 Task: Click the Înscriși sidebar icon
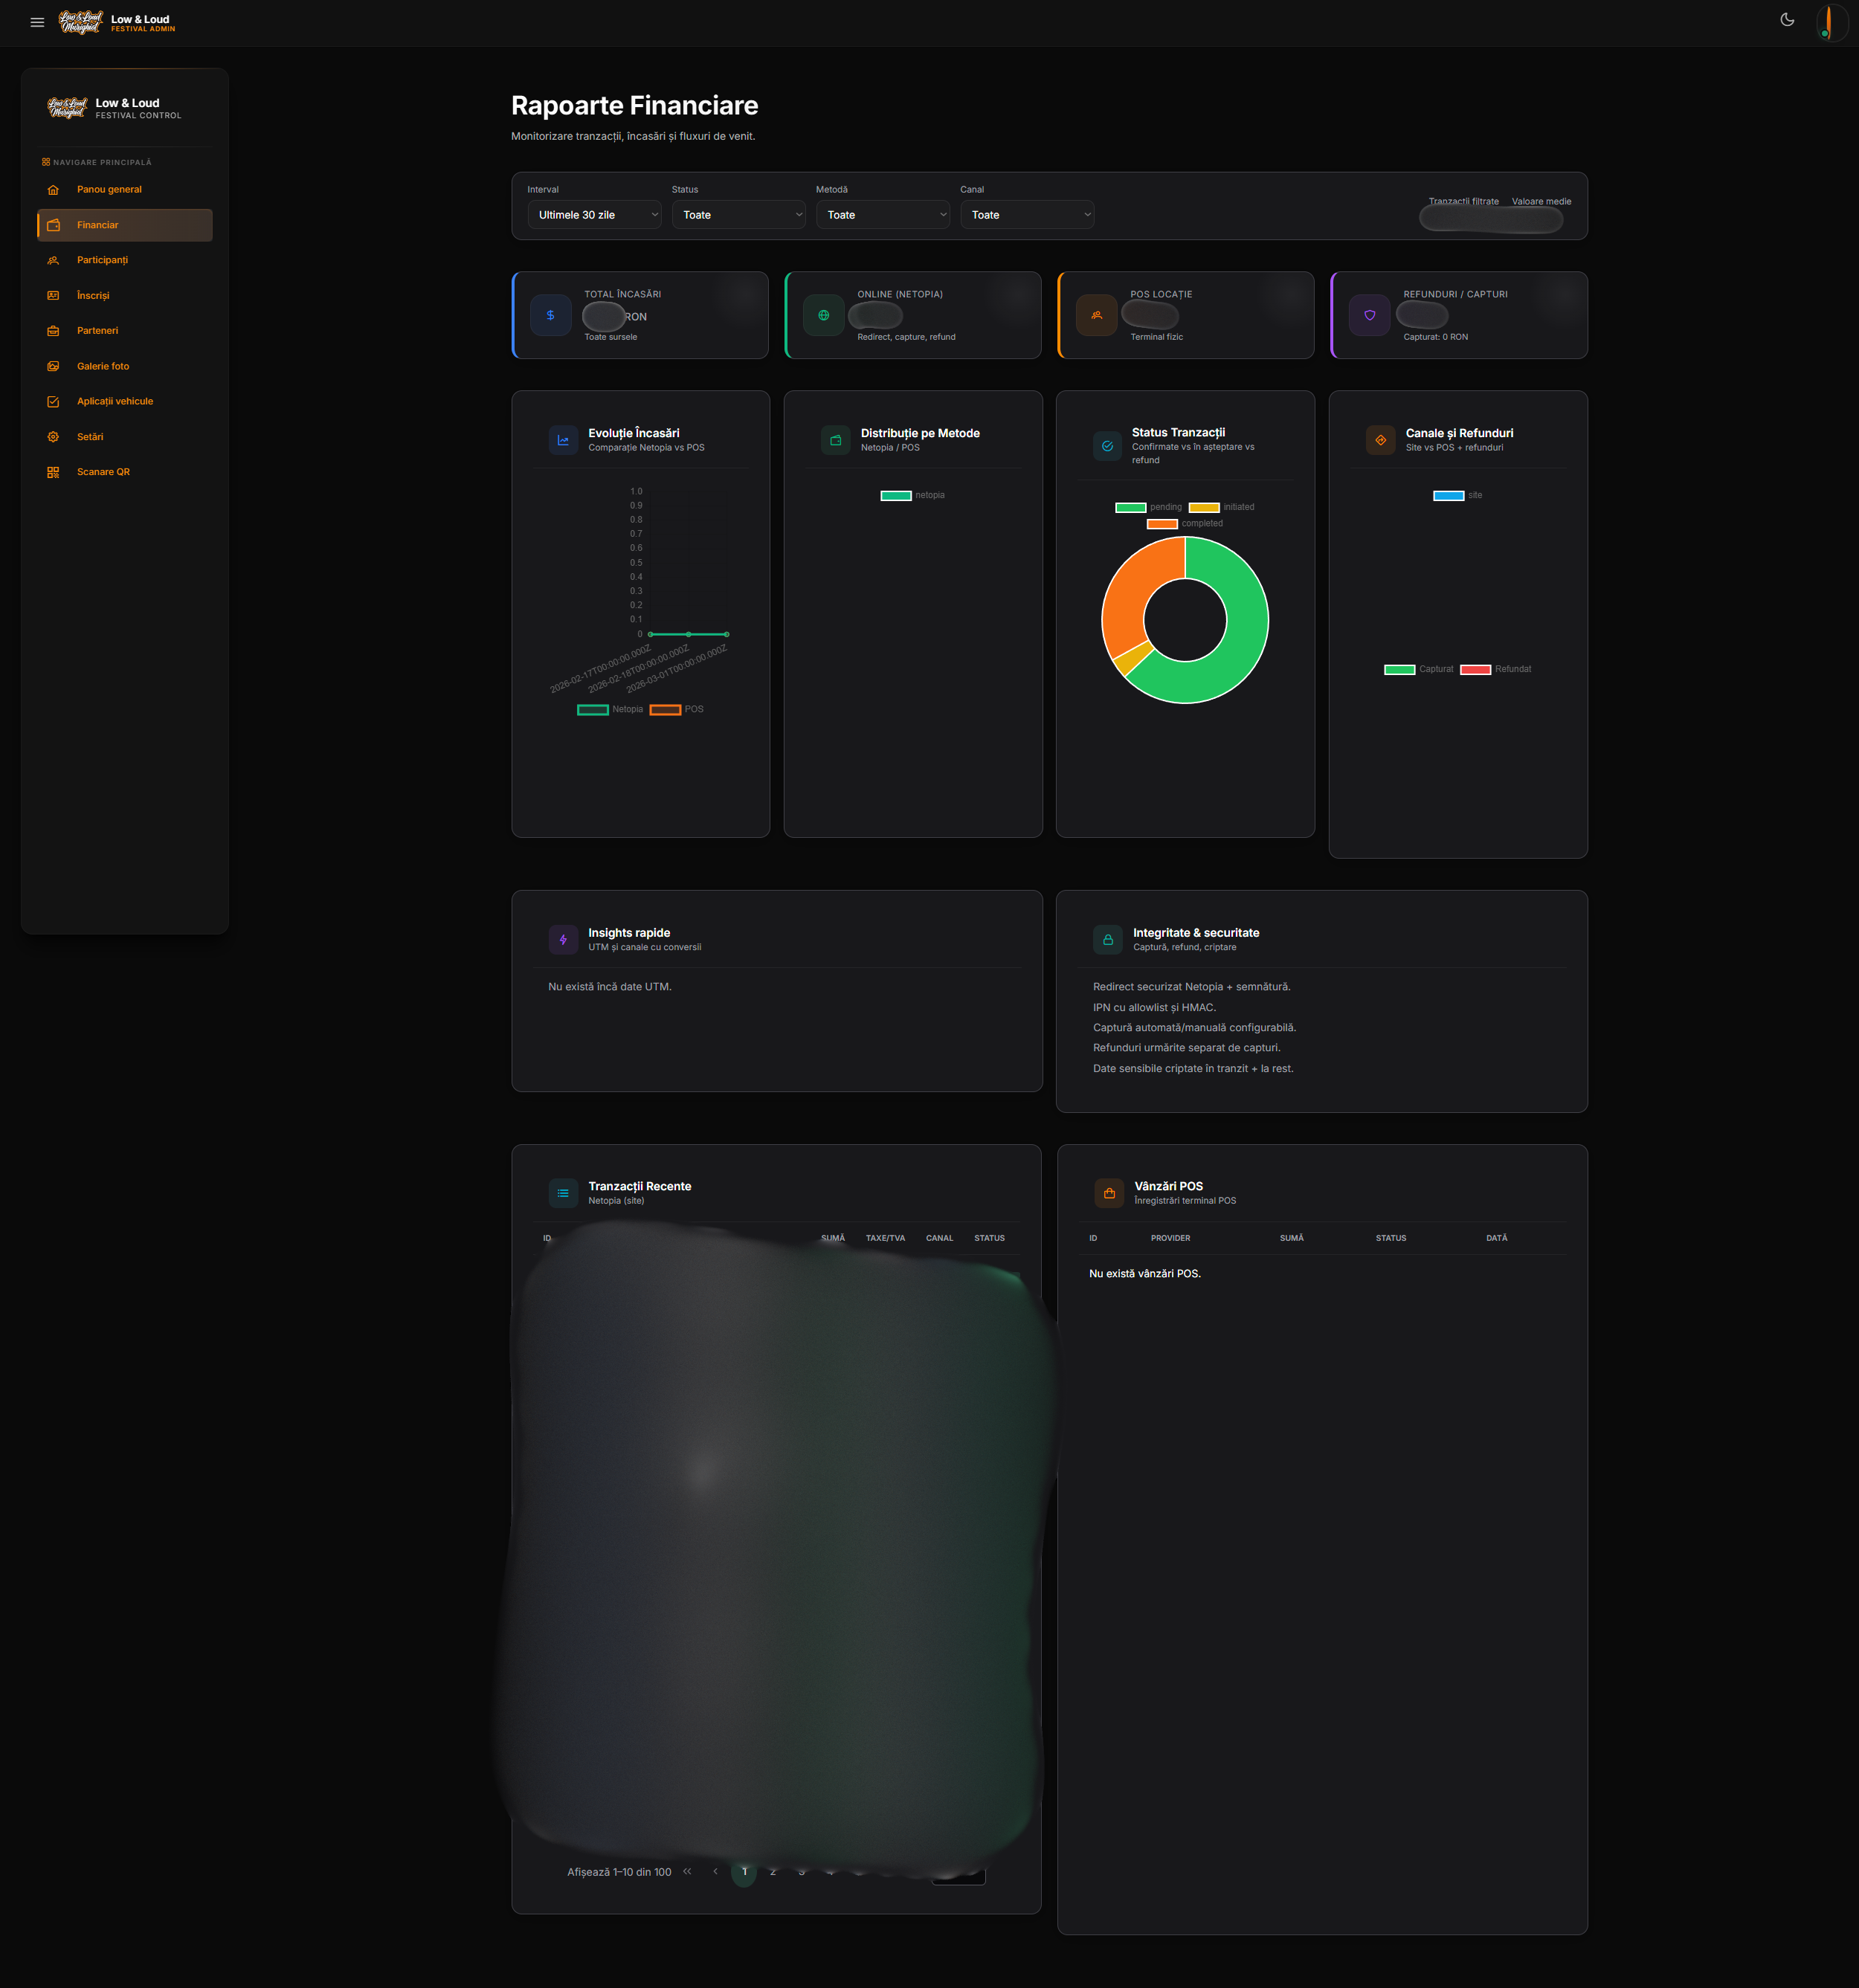53,296
